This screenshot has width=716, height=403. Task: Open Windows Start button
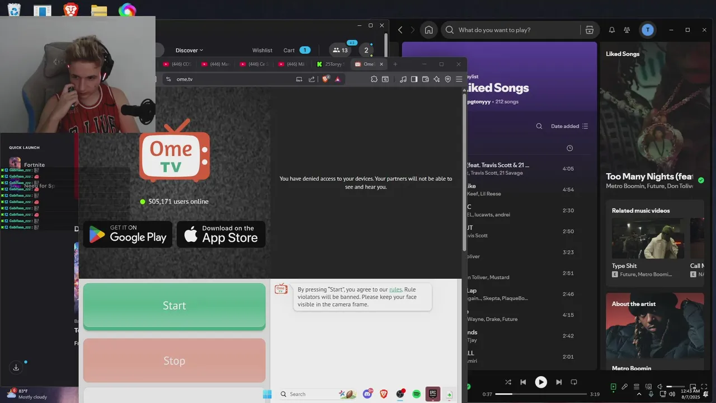click(267, 394)
